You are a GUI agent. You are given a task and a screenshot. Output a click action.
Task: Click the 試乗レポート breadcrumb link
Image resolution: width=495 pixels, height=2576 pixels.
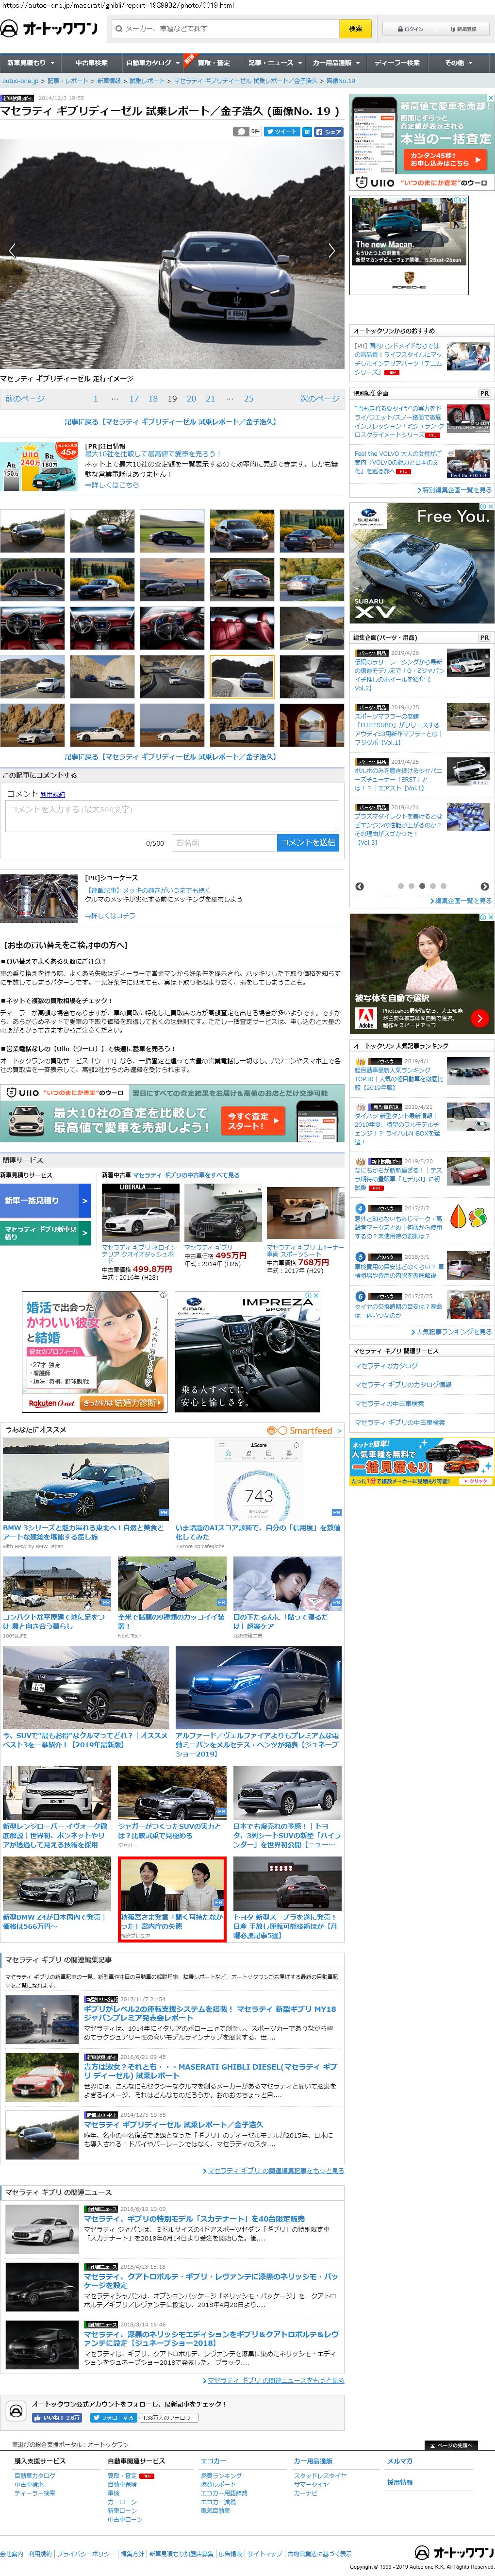point(147,81)
